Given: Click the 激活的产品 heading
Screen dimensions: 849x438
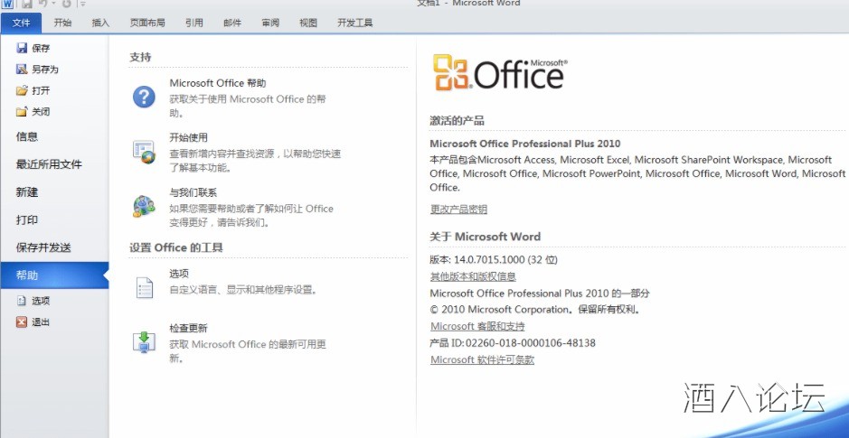Looking at the screenshot, I should tap(457, 121).
